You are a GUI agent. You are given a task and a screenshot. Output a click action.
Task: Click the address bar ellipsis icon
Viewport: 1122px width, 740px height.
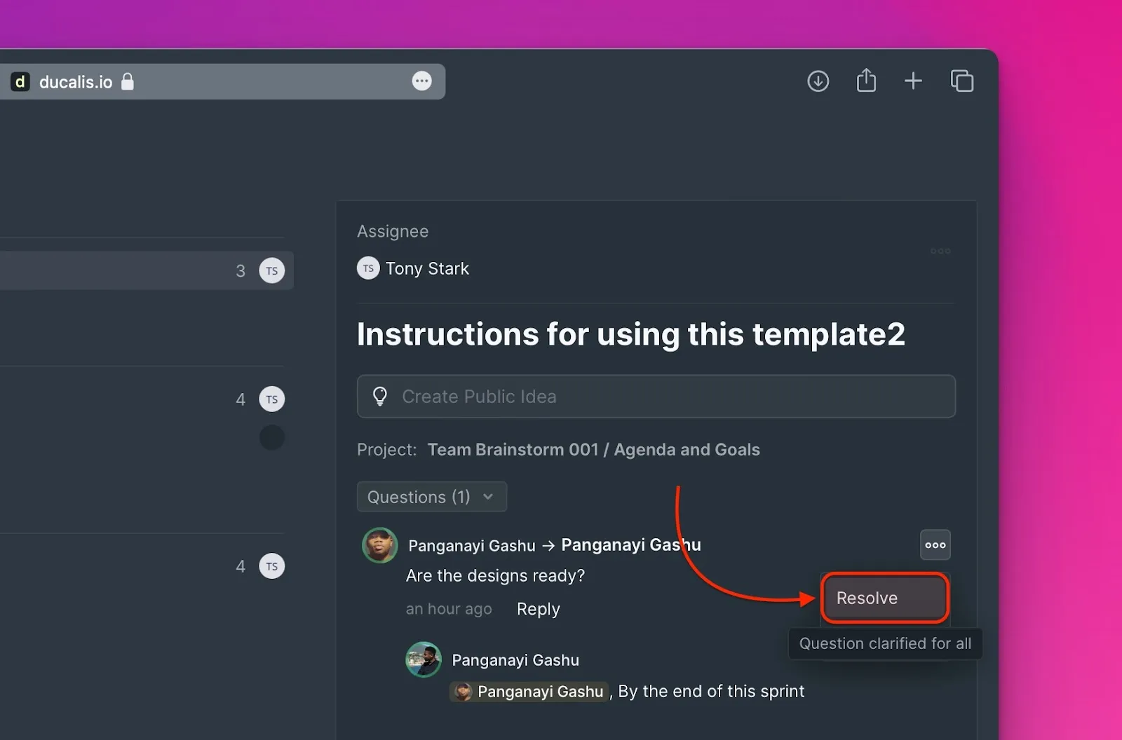(421, 81)
